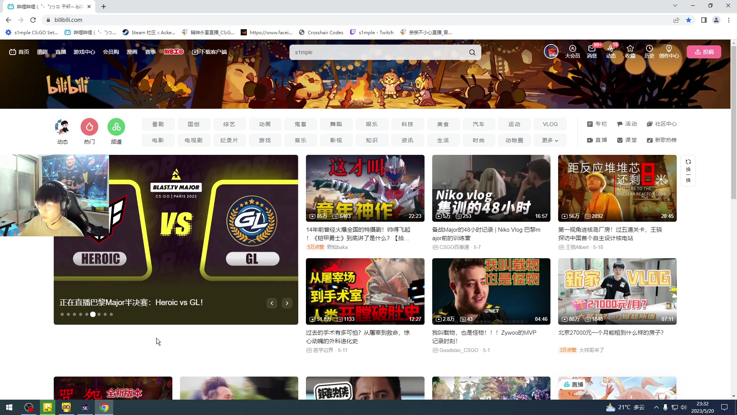Click browser reload icon

(33, 20)
